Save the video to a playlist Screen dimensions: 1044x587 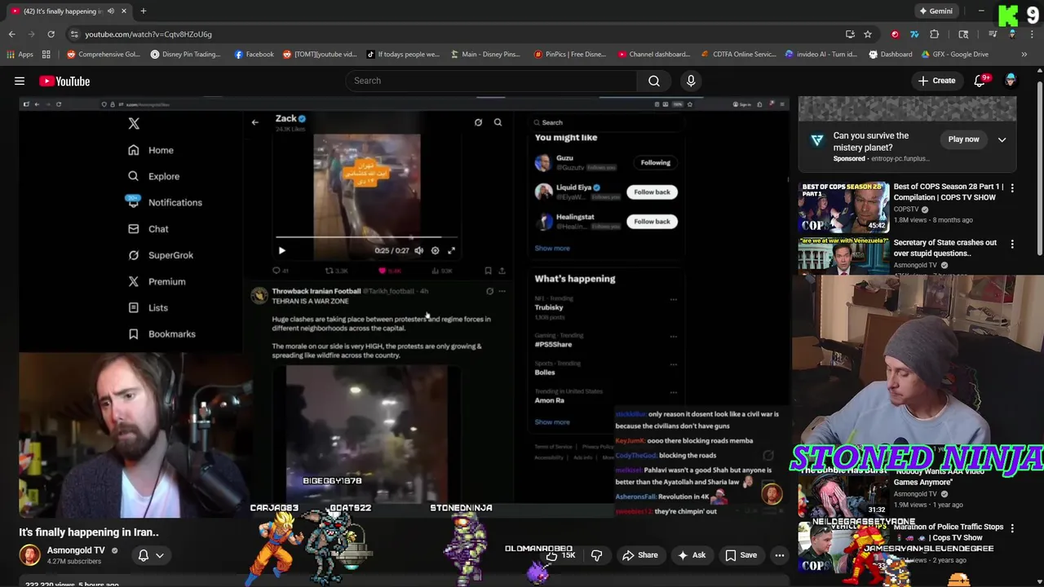[x=741, y=555]
